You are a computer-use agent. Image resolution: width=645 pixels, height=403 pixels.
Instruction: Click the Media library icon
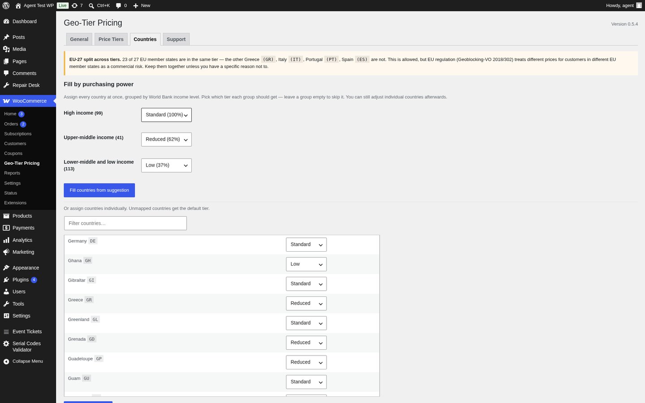point(6,49)
